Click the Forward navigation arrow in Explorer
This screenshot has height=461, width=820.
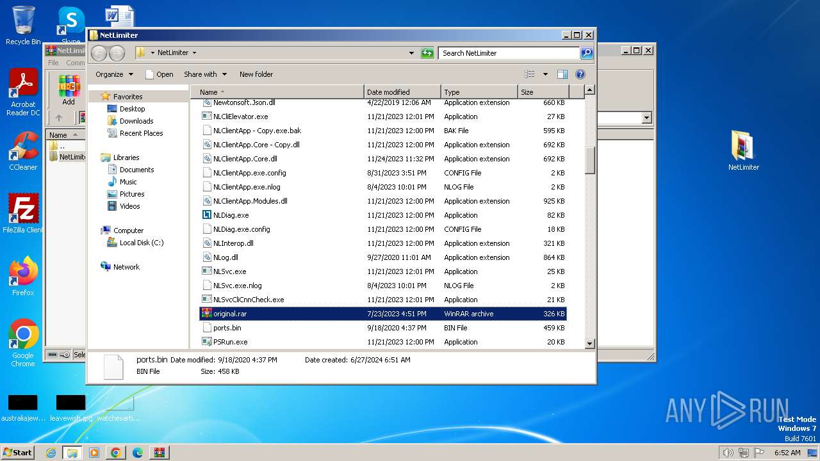point(117,53)
